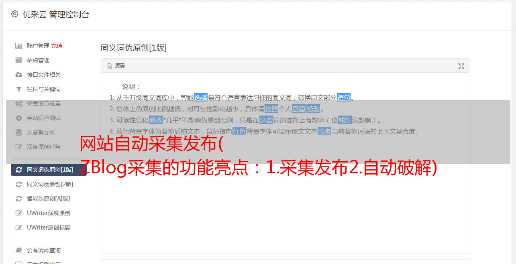
Task: Select 同义词伪原创[1版] menu item
Action: tap(49, 170)
